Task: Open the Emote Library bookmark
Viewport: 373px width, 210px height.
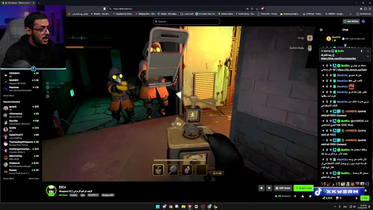Action: (x=245, y=14)
